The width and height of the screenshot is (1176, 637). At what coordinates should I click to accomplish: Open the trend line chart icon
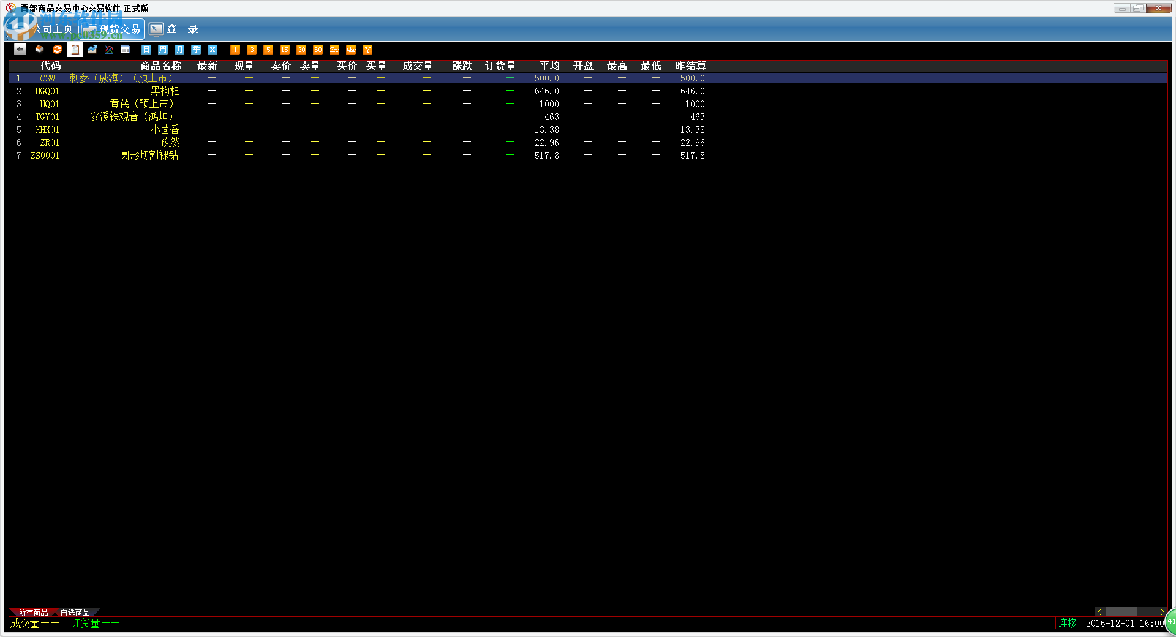(x=92, y=50)
